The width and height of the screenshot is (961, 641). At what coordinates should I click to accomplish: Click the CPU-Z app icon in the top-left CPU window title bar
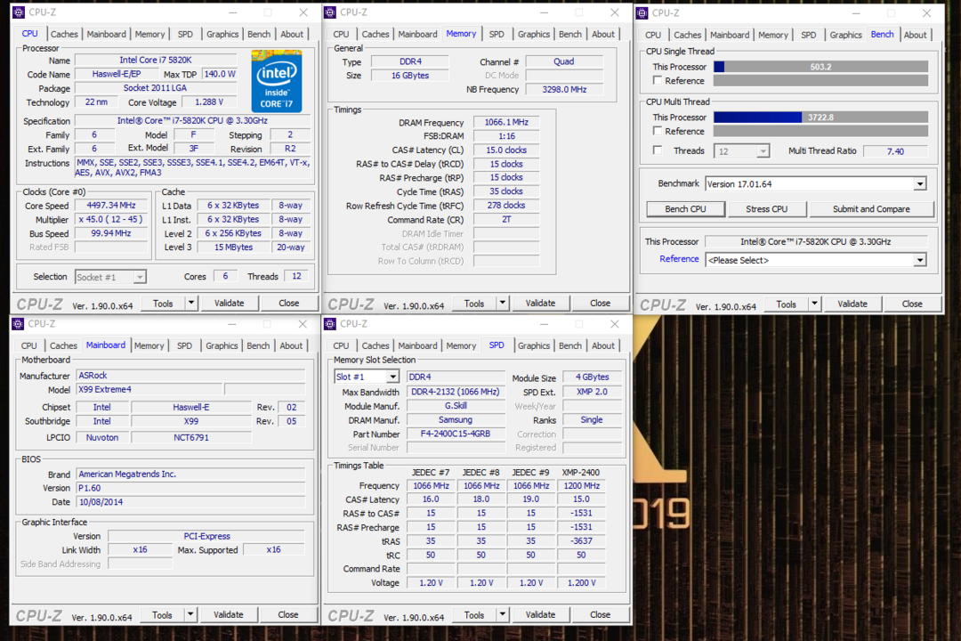(x=19, y=12)
